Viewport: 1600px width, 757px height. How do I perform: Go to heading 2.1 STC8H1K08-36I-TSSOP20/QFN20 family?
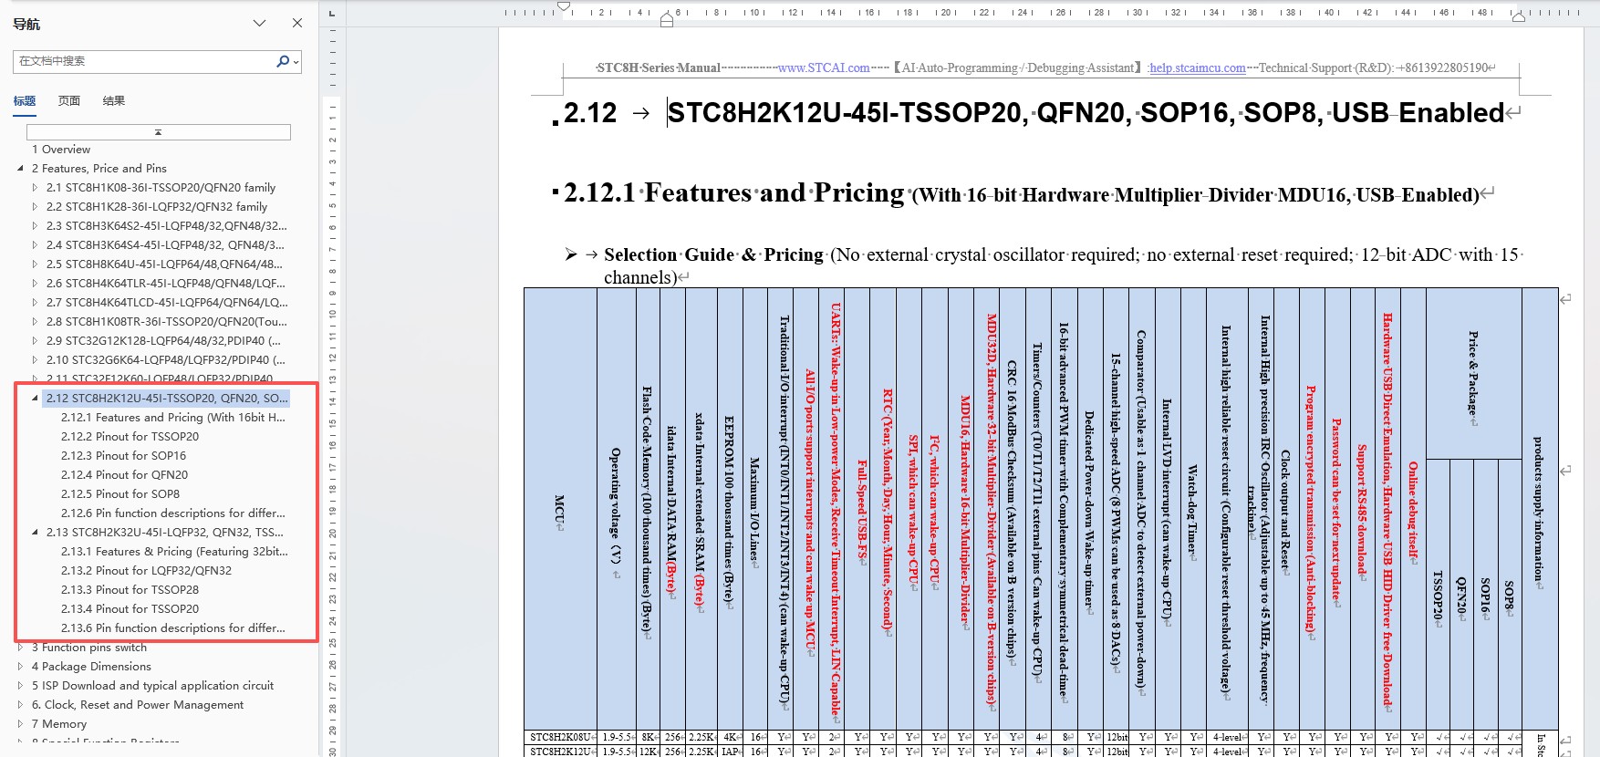[161, 188]
